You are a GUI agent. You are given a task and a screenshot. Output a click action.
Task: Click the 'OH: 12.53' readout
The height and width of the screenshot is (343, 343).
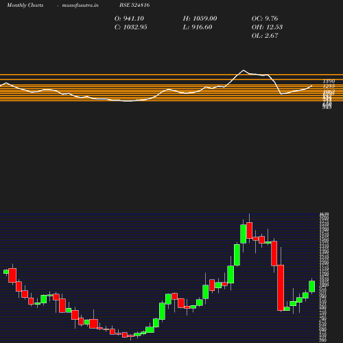pyautogui.click(x=267, y=27)
